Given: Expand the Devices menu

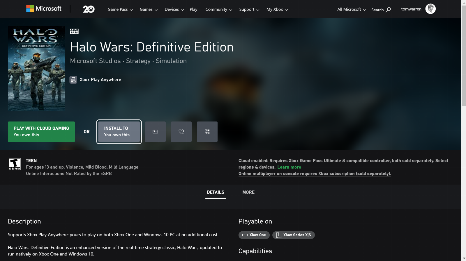Looking at the screenshot, I should click(174, 10).
